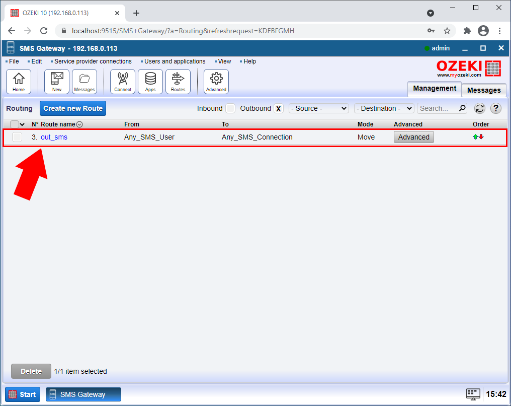Switch to the Messages tab
This screenshot has width=511, height=406.
pyautogui.click(x=484, y=90)
